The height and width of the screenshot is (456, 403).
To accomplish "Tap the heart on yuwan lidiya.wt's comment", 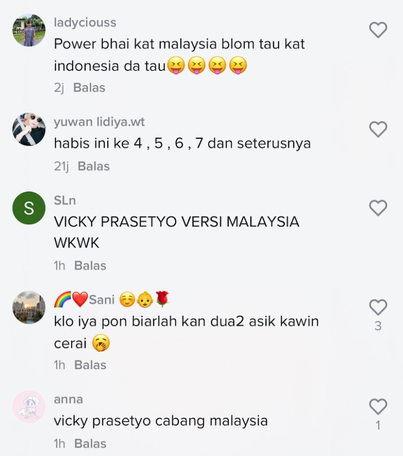I will (x=378, y=129).
